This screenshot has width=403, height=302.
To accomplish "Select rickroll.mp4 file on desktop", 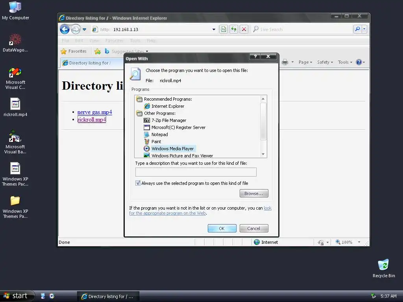I will [15, 107].
